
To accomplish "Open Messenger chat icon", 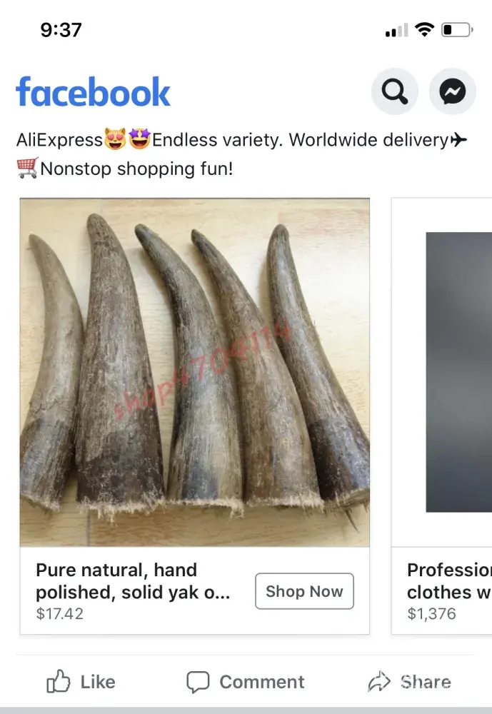I will (x=452, y=91).
